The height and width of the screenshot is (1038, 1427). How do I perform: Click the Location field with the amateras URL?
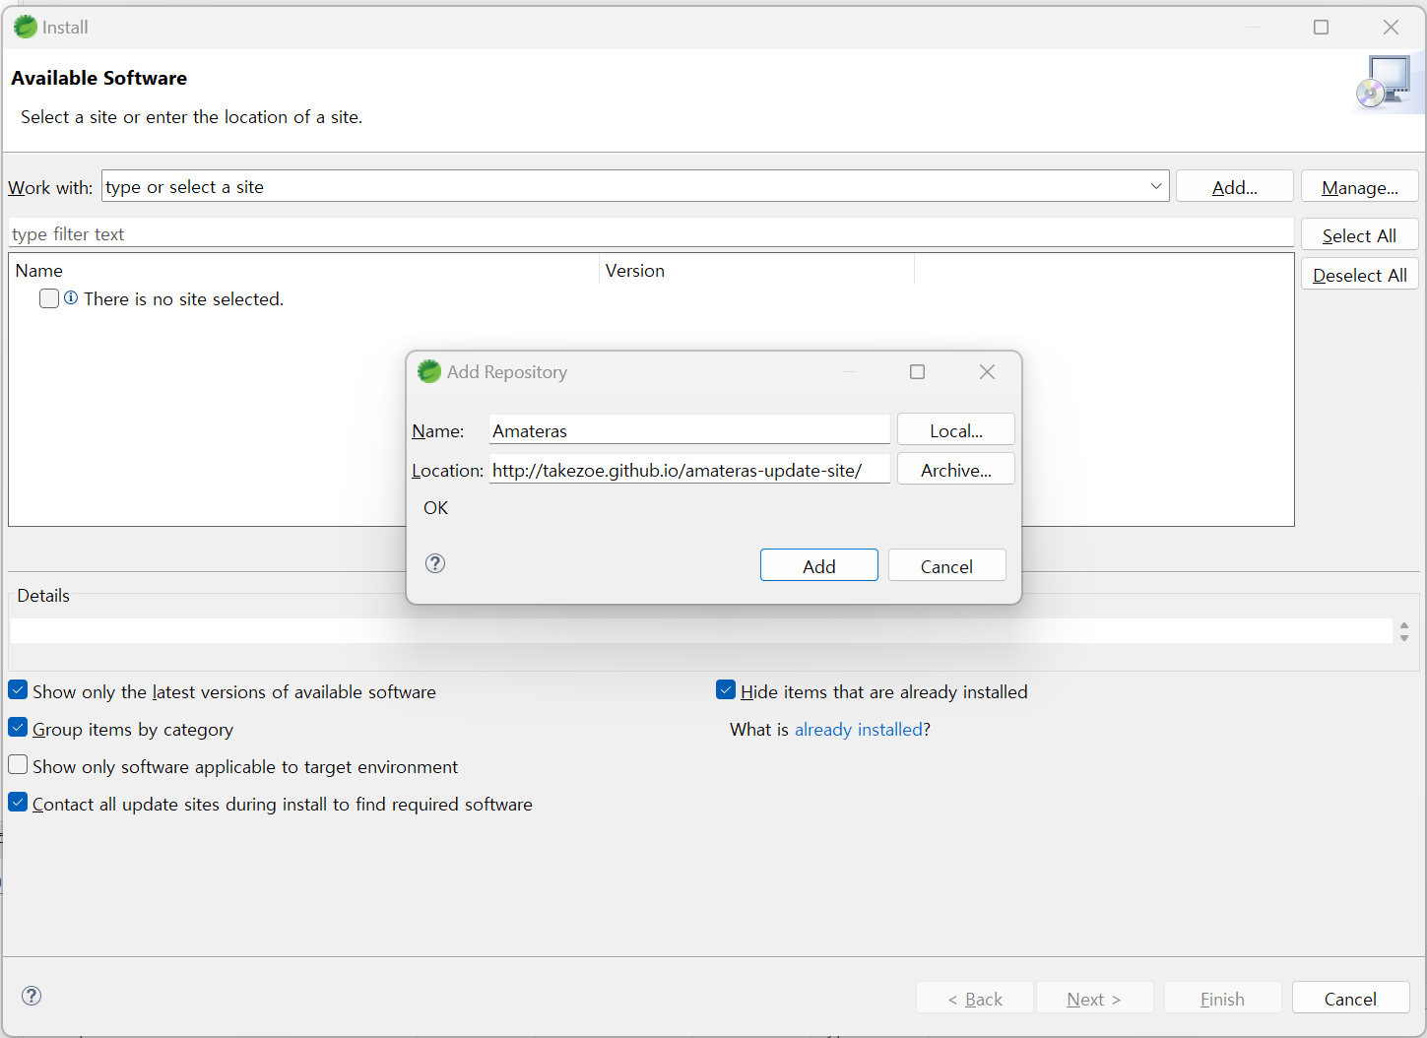(x=689, y=469)
